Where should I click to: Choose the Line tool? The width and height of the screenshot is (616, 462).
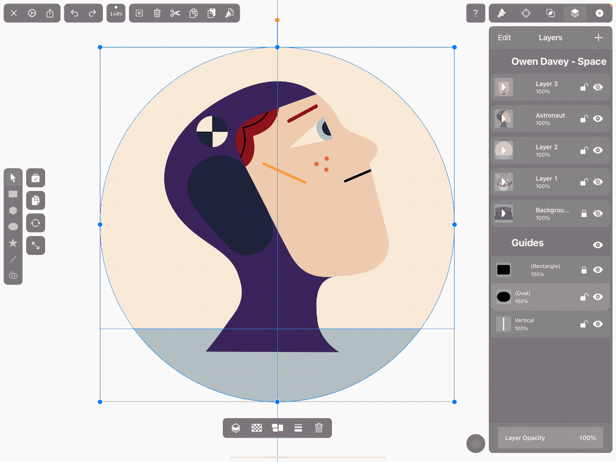[13, 260]
